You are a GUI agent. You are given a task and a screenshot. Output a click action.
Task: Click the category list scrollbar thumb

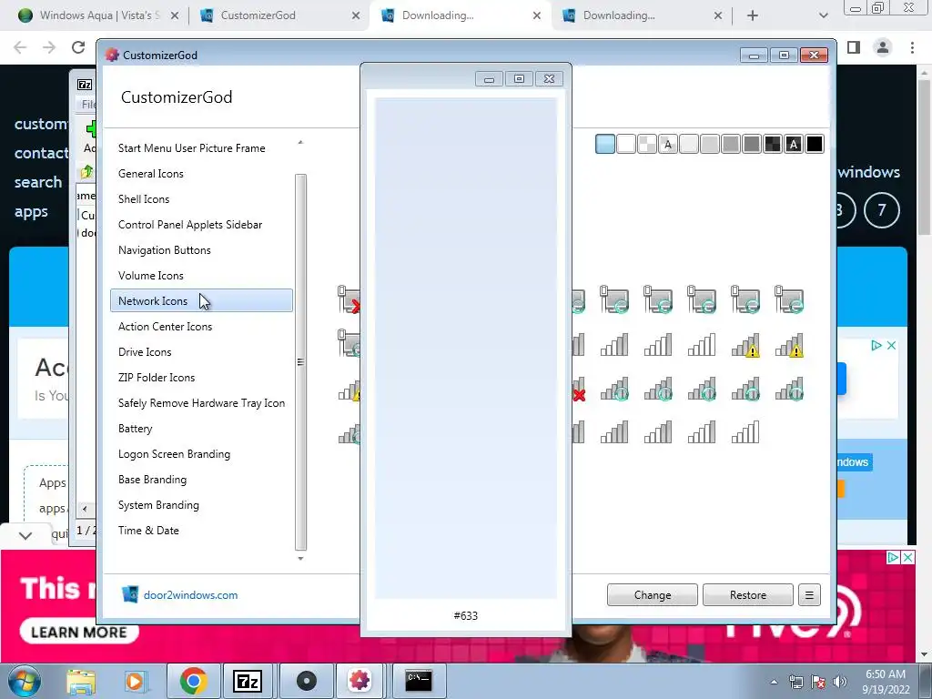click(x=300, y=362)
